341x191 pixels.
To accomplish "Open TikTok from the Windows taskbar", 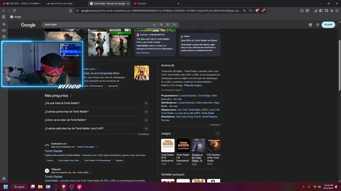I will 79,187.
